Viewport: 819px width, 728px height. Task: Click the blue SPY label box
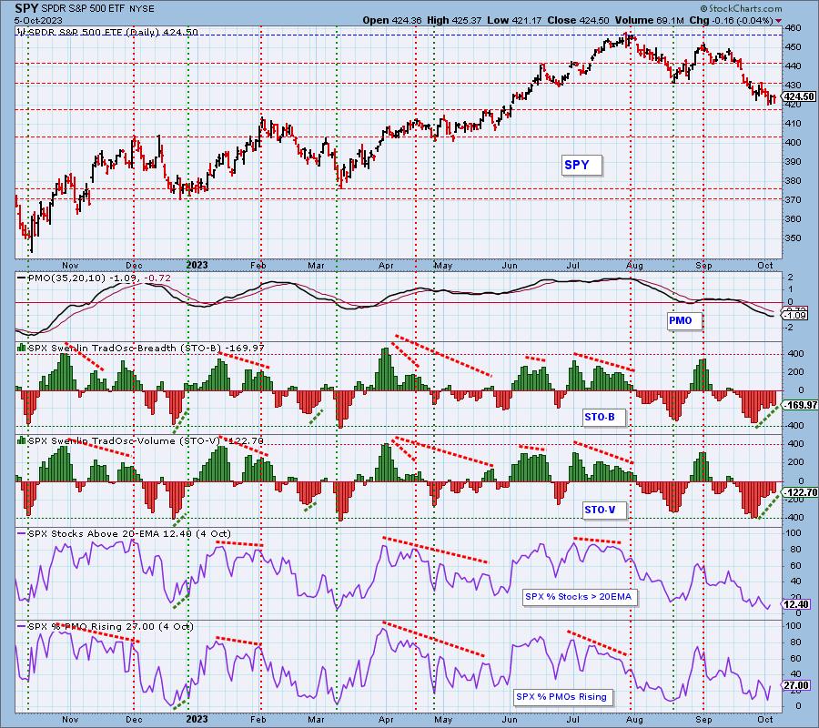[x=581, y=165]
